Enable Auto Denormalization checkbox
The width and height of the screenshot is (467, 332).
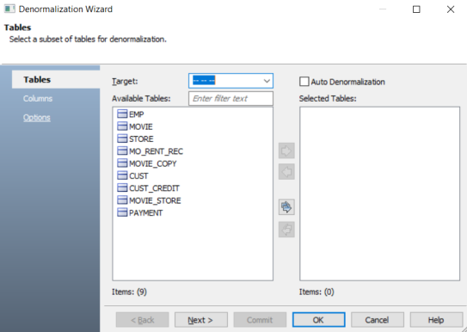point(304,82)
